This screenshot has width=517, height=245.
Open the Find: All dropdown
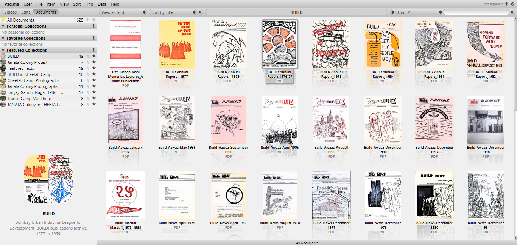[x=419, y=12]
